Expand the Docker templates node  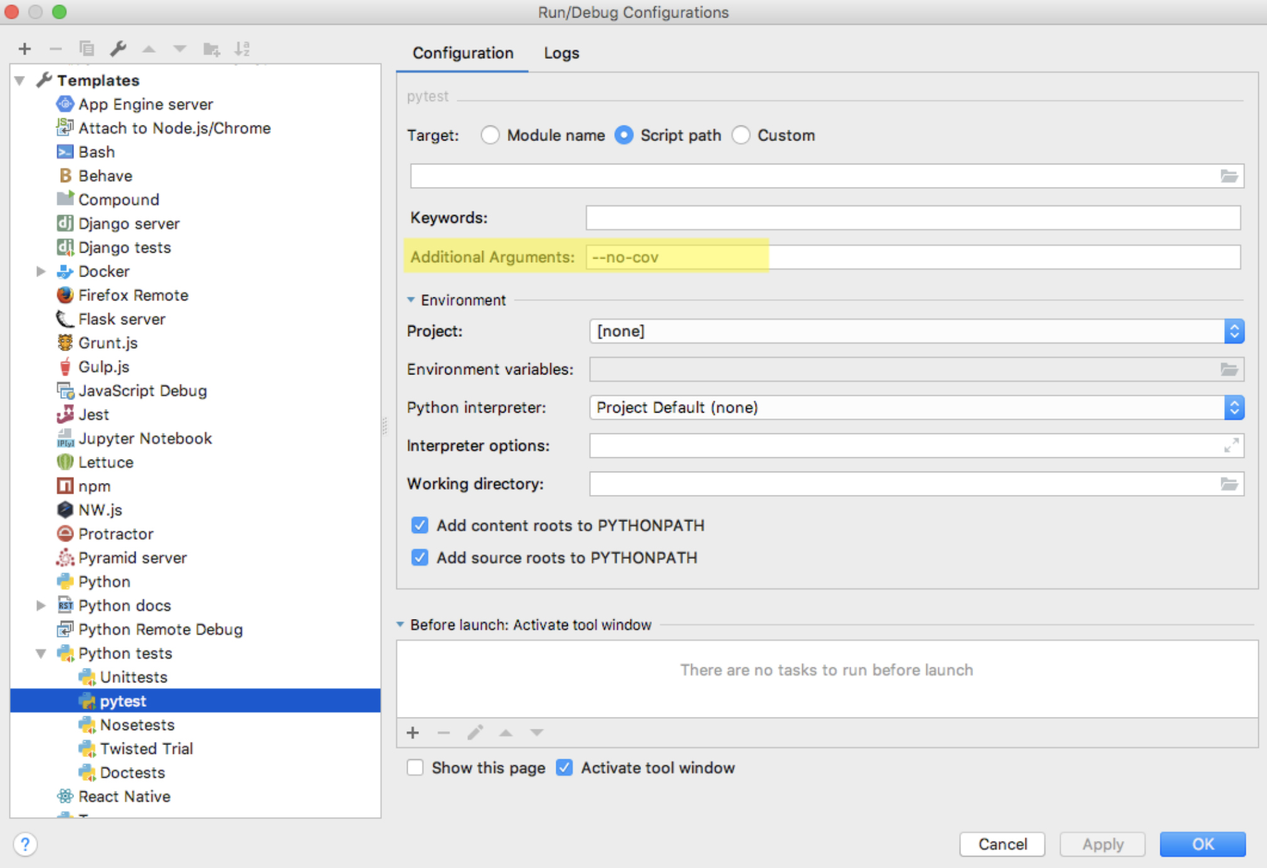(41, 271)
